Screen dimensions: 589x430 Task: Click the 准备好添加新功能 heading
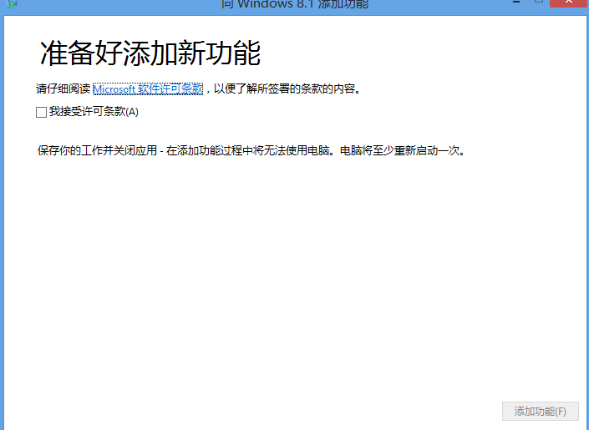pyautogui.click(x=150, y=53)
